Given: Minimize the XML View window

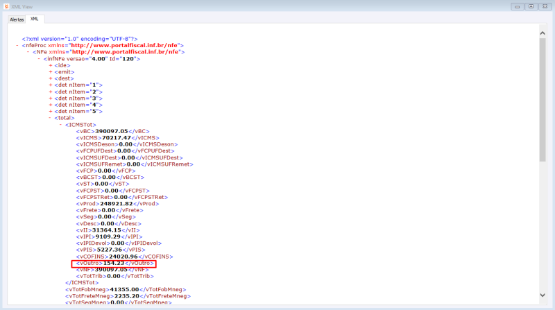Looking at the screenshot, I should [517, 6].
